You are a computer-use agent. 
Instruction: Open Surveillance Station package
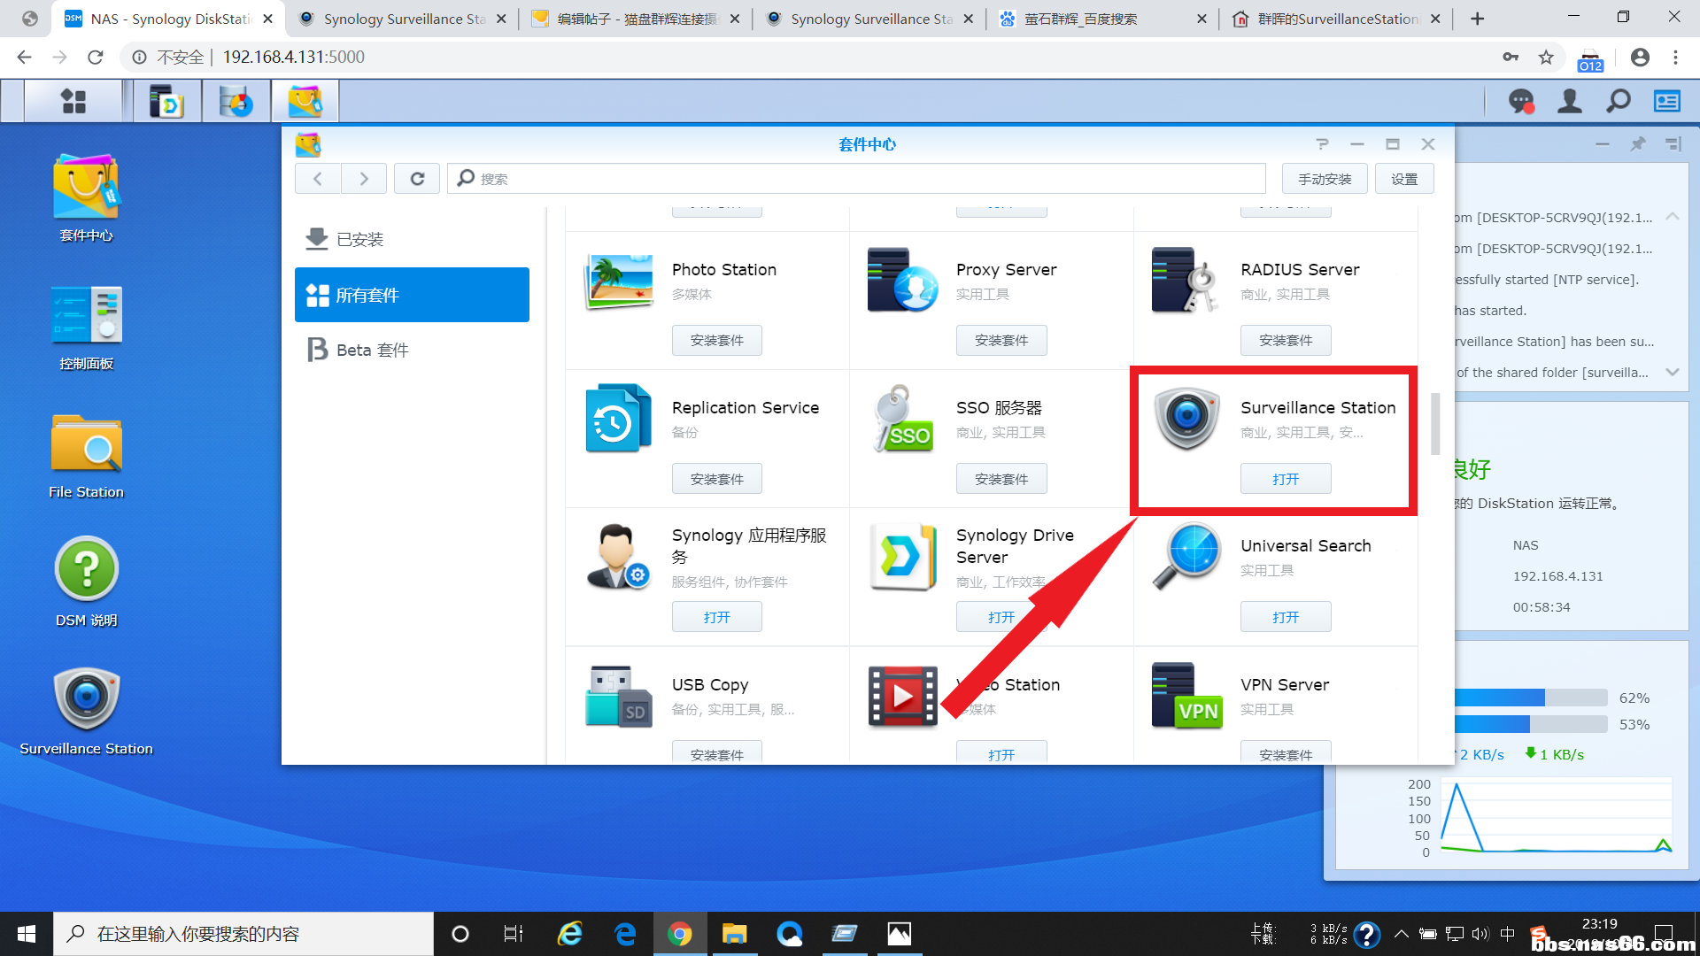1285,479
